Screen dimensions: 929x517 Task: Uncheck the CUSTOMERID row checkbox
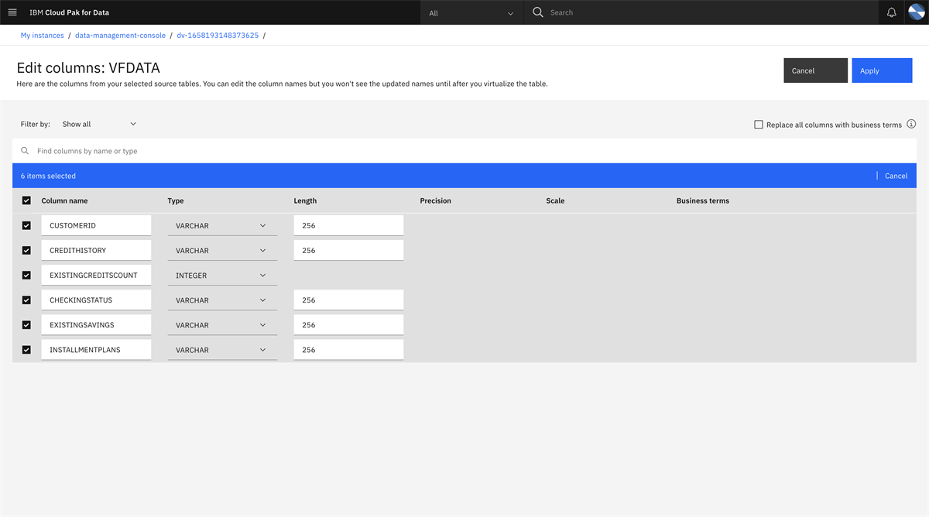[26, 225]
